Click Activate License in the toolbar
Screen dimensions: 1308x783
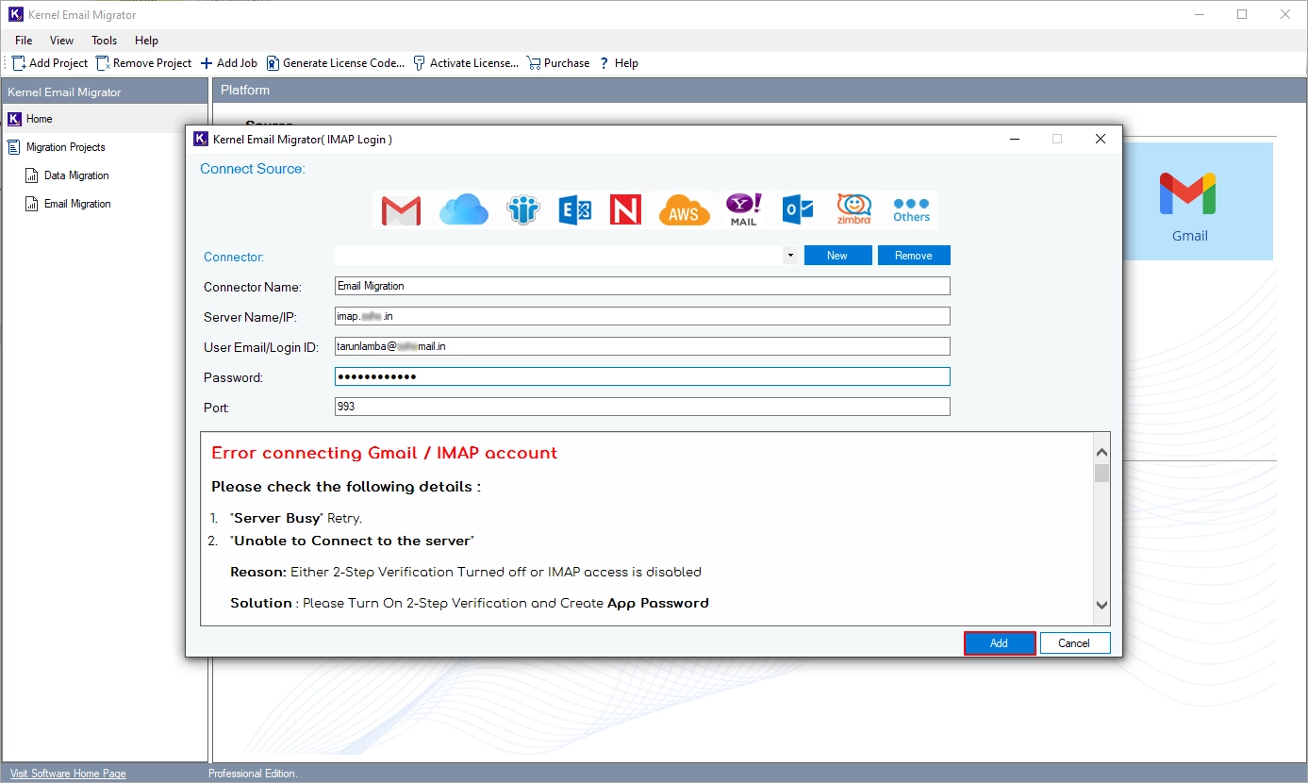[x=466, y=63]
